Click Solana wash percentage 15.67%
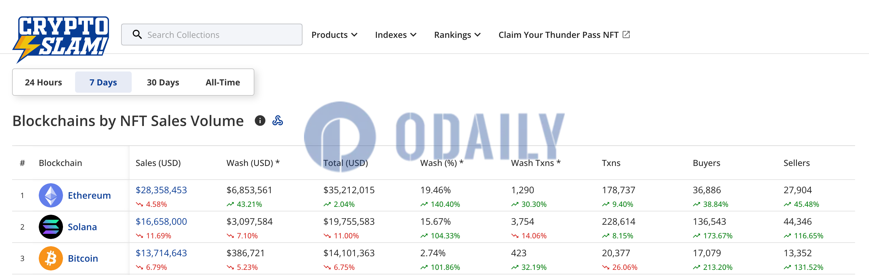The image size is (869, 275). (435, 221)
